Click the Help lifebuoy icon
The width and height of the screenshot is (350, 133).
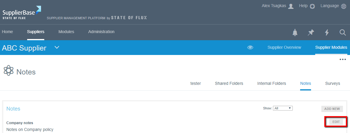tap(312, 6)
